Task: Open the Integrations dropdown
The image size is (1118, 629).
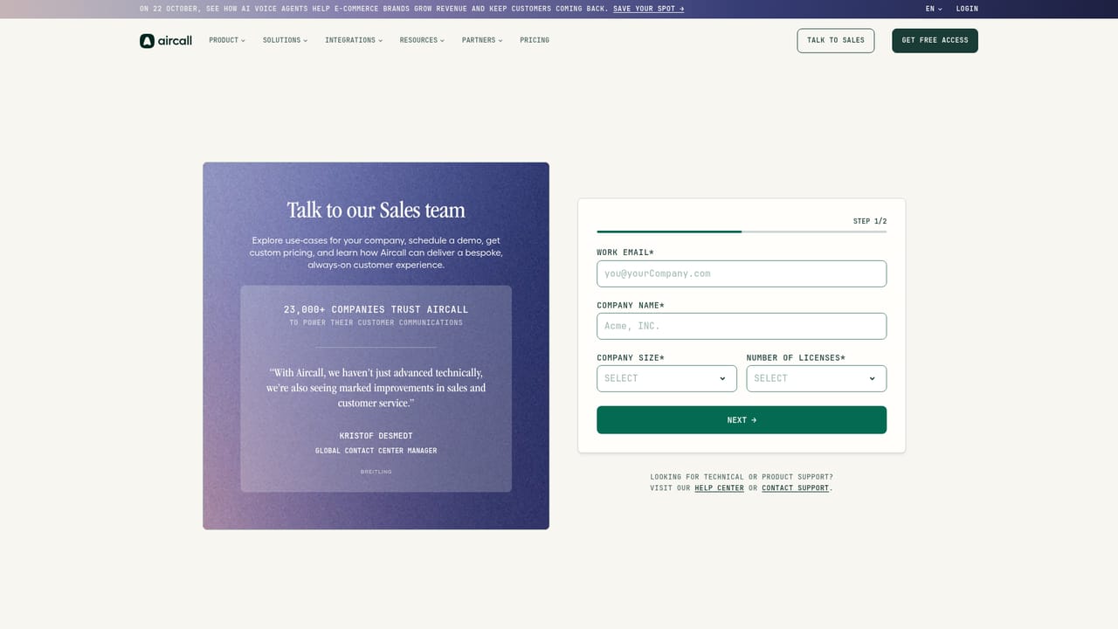Action: click(x=354, y=40)
